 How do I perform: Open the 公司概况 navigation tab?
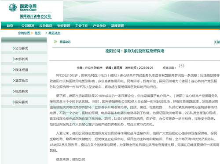pyautogui.click(x=28, y=26)
